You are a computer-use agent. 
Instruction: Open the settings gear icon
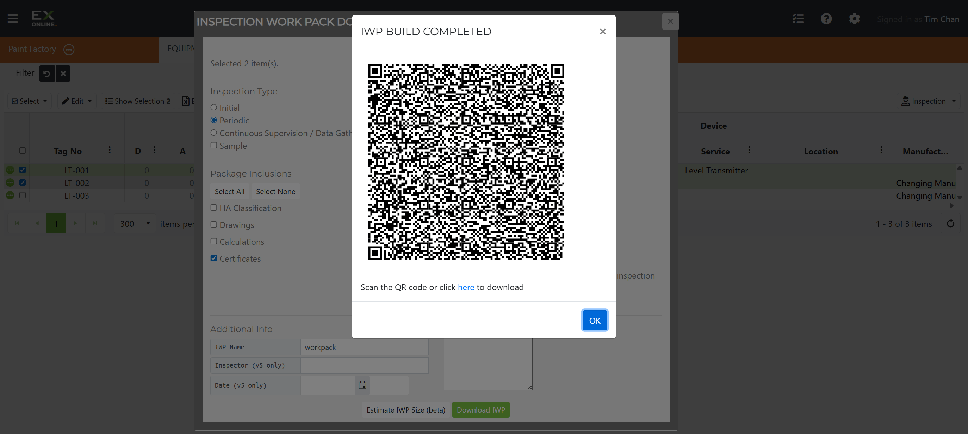coord(854,19)
